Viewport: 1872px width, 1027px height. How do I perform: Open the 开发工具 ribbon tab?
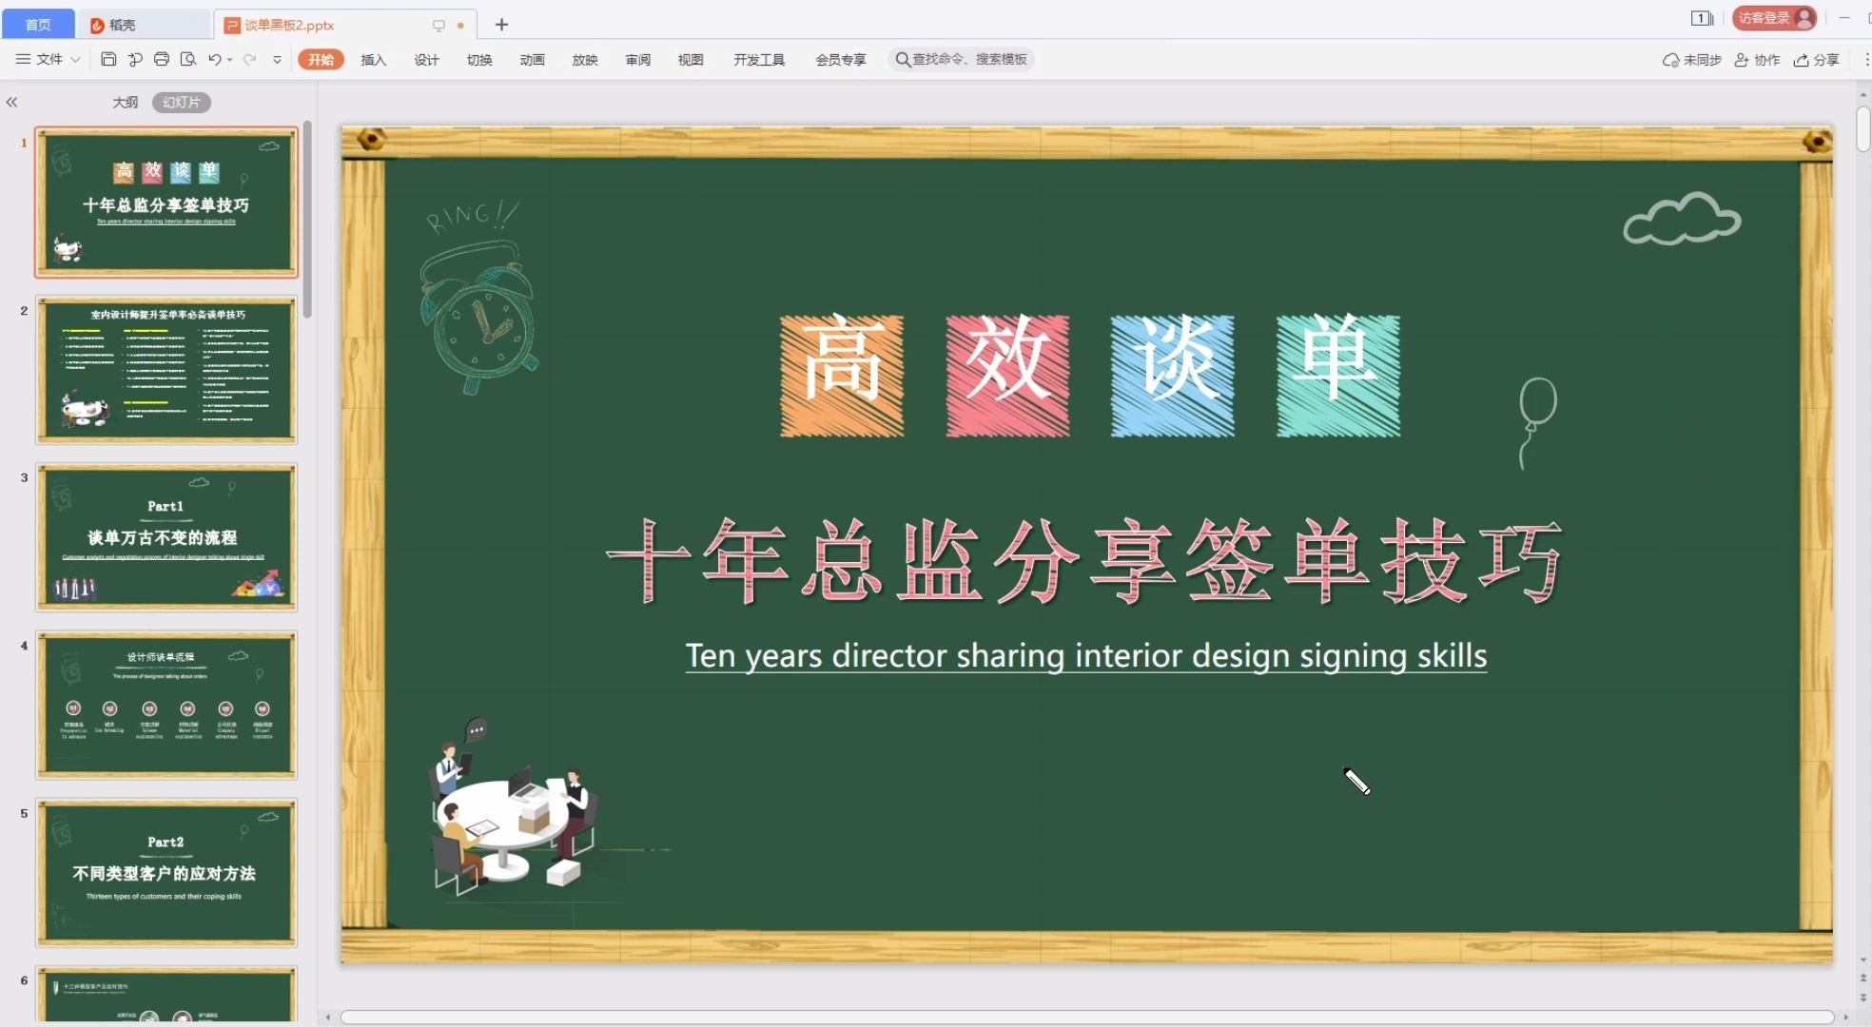point(759,60)
